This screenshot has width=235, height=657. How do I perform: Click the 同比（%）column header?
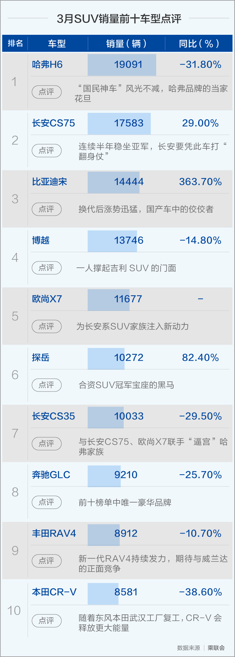[199, 43]
